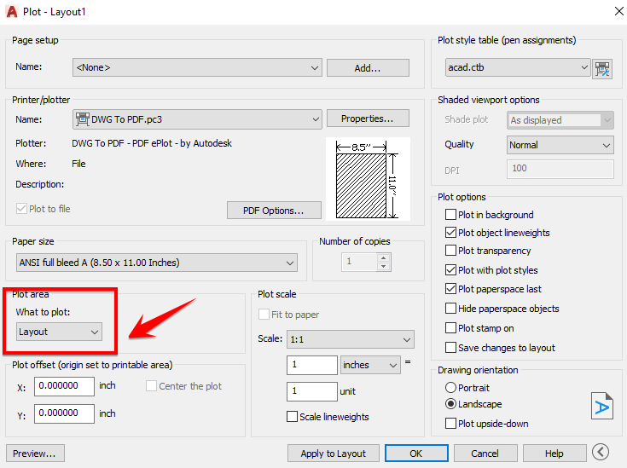Viewport: 627px width, 468px height.
Task: Click the paper size preview thumbnail
Action: point(368,179)
